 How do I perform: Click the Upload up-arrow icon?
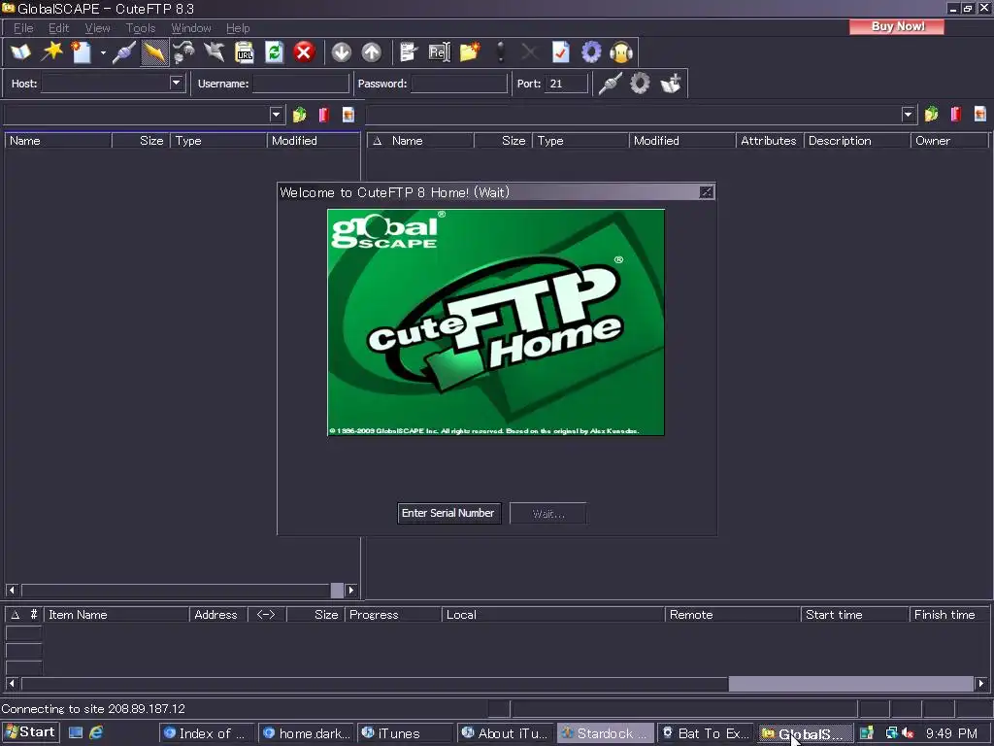372,52
